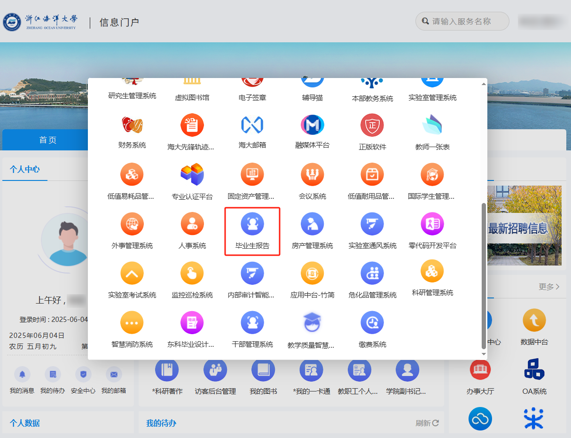The image size is (571, 438).
Task: Open 内部审计智能 system icon
Action: (252, 274)
